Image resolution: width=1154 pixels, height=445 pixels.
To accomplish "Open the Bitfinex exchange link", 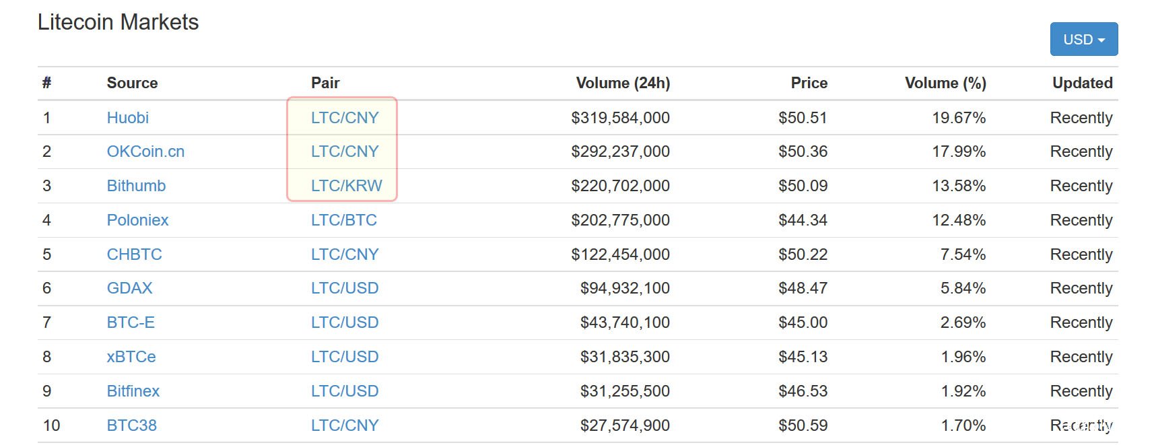I will tap(133, 391).
